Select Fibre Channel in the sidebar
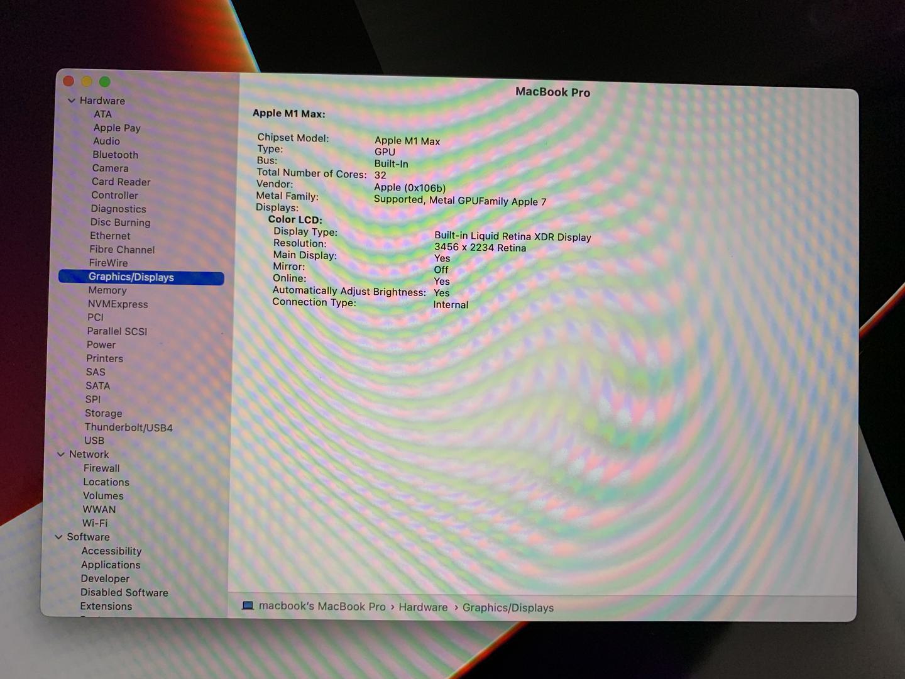 (x=122, y=250)
